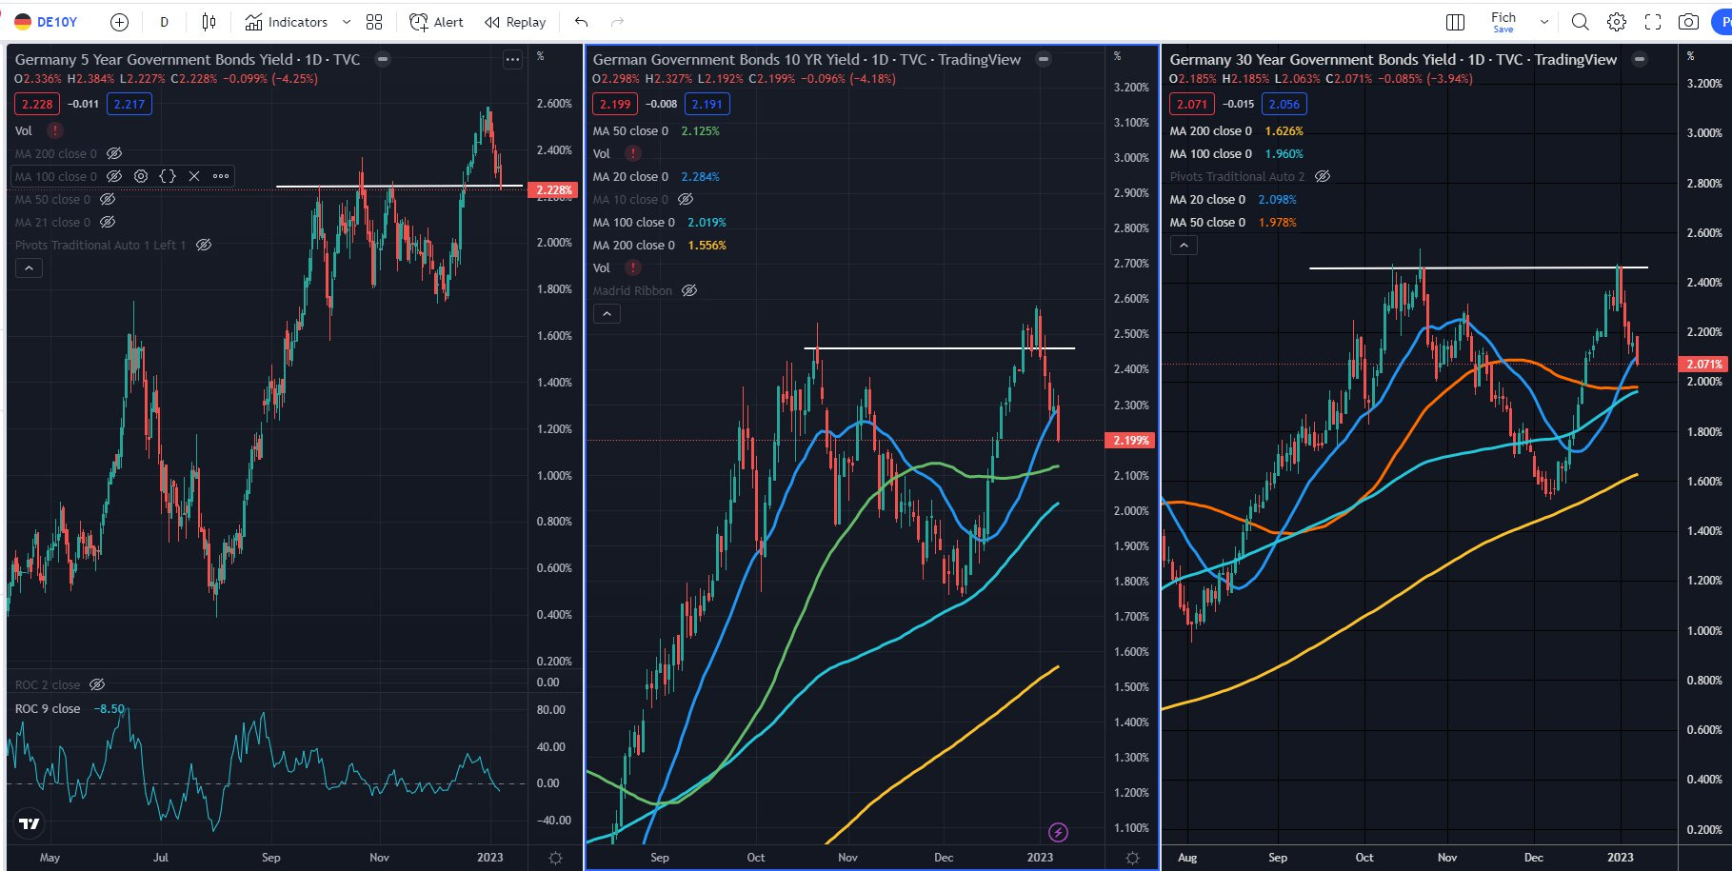The image size is (1732, 871).
Task: Show Pivots Traditional on 5 Year chart
Action: tap(204, 245)
